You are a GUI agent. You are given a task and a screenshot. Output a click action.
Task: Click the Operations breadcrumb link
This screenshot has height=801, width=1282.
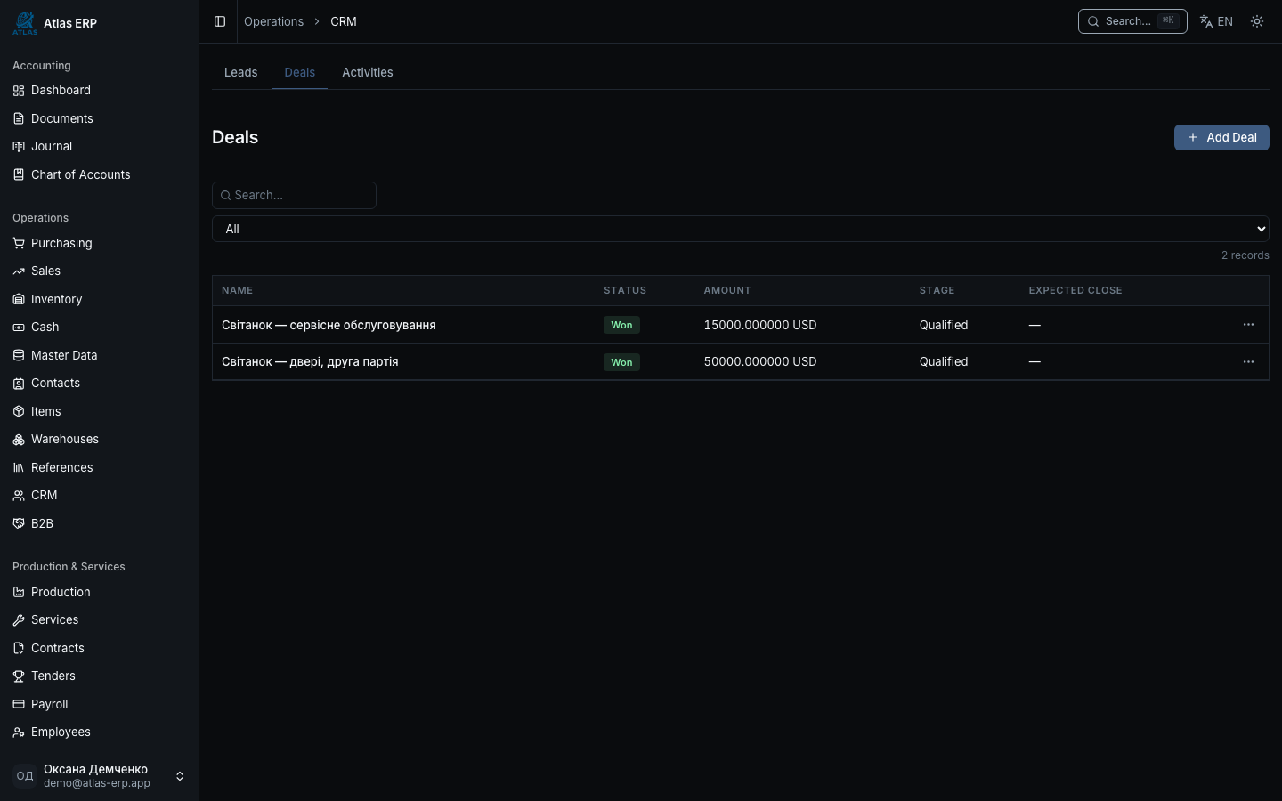273,21
